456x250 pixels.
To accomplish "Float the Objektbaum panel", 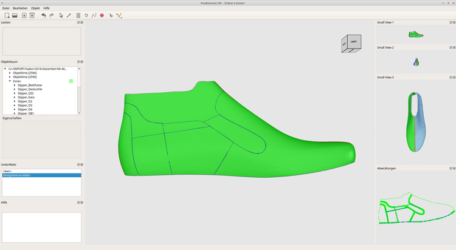I will pos(78,62).
